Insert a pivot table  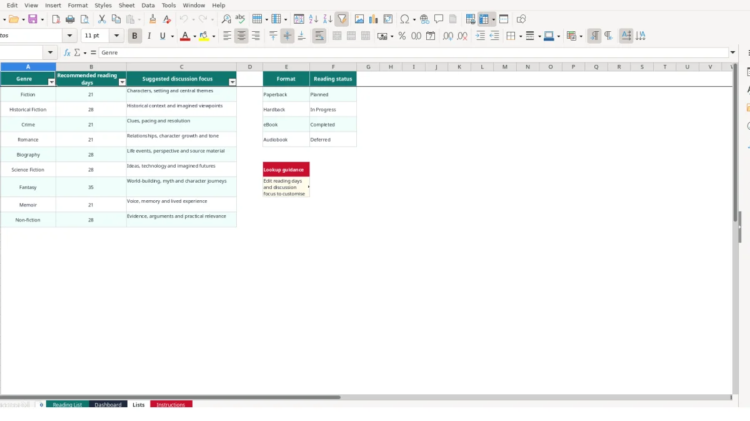[388, 19]
